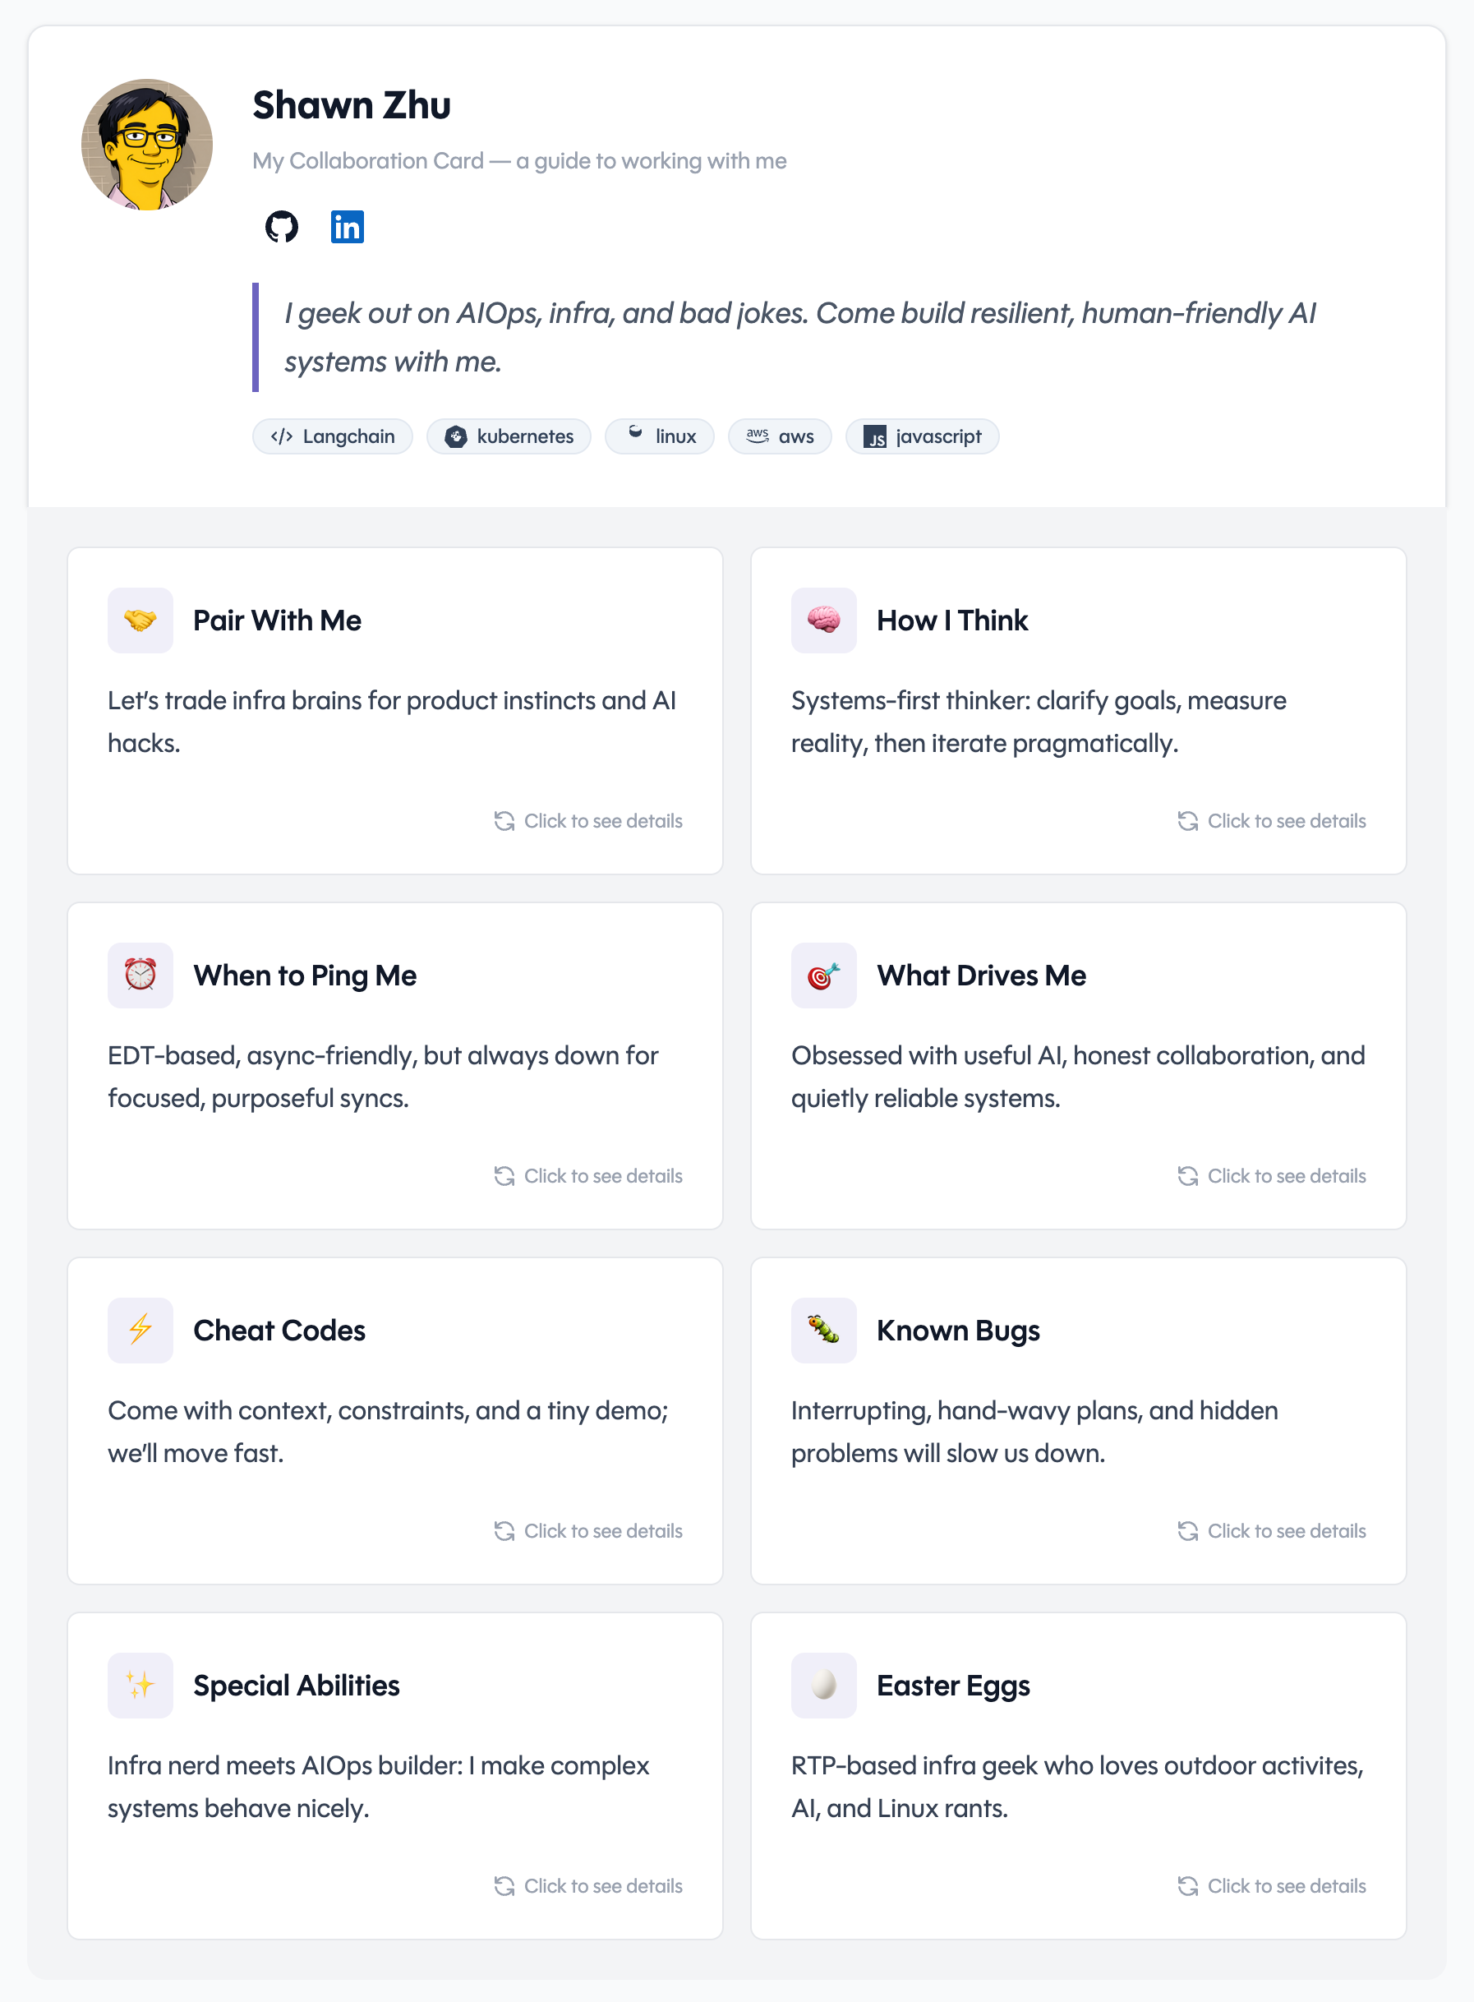This screenshot has width=1474, height=2002.
Task: Click the caterpillar Known Bugs icon
Action: 822,1330
